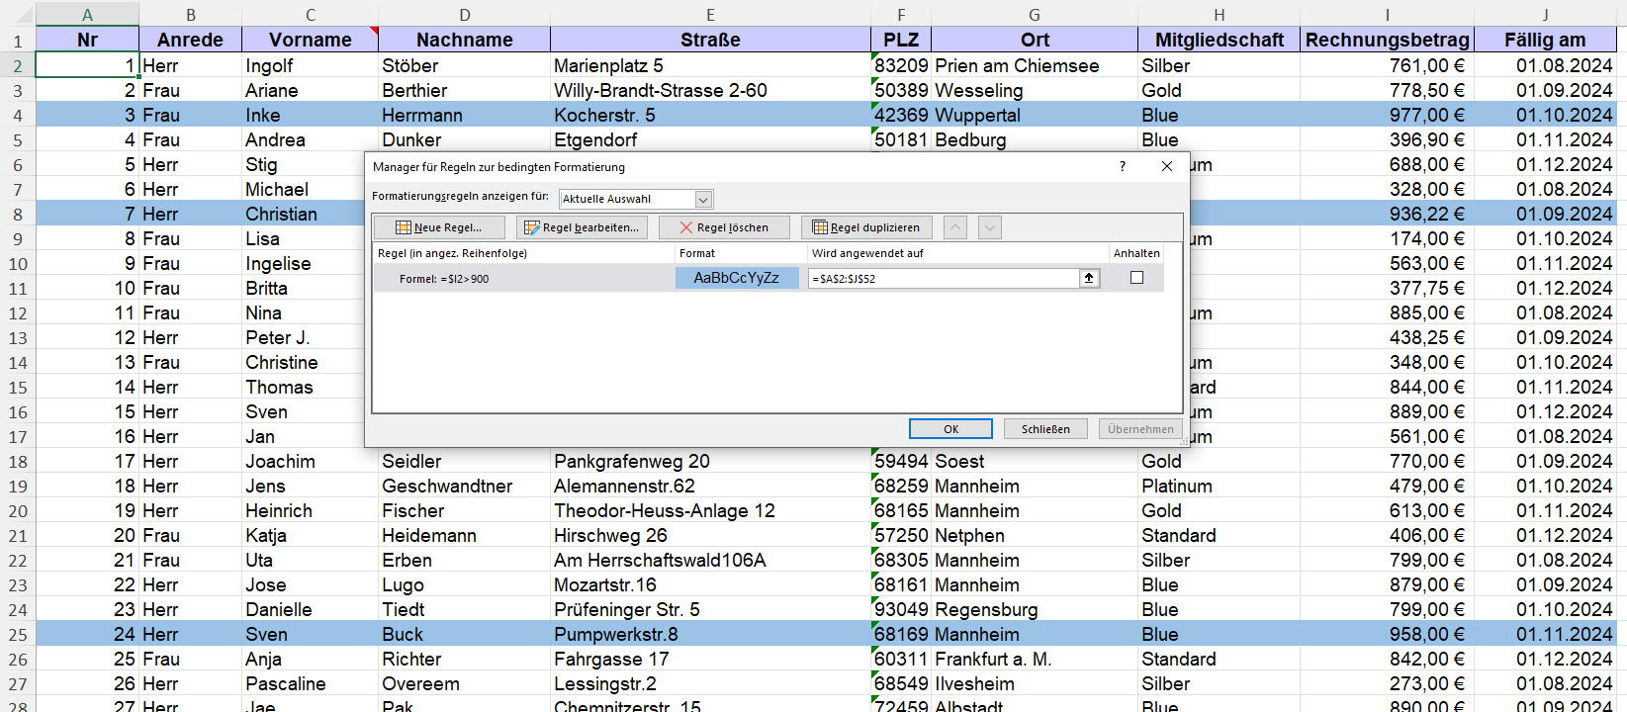Click the help question mark icon
Viewport: 1627px width, 712px height.
(x=1122, y=166)
